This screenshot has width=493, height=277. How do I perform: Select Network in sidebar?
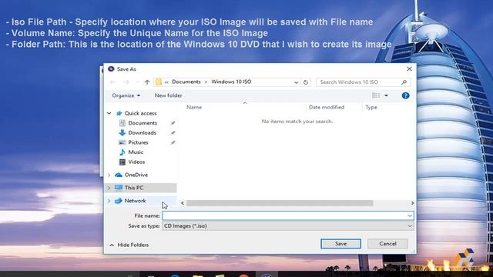pyautogui.click(x=136, y=201)
